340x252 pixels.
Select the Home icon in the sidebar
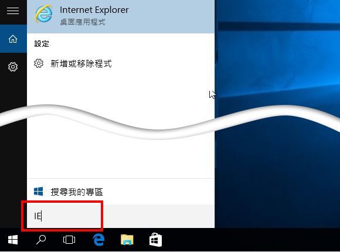(x=13, y=39)
